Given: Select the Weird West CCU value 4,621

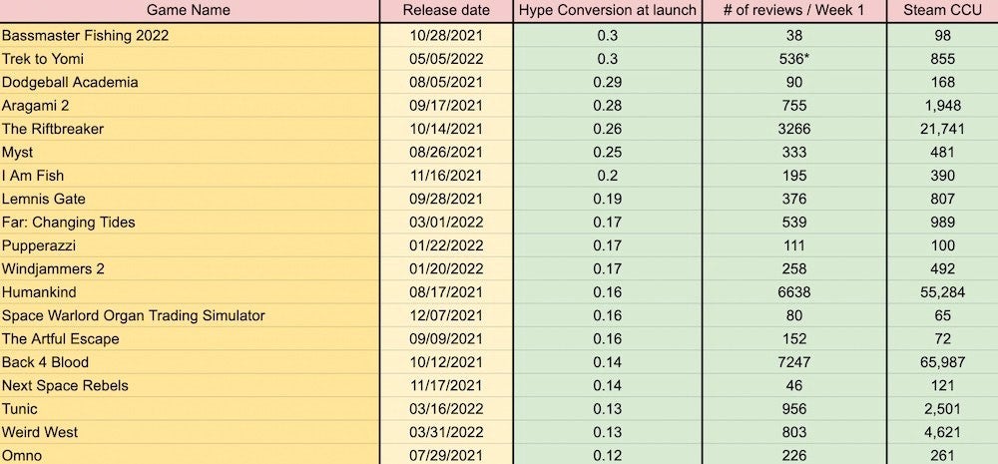Looking at the screenshot, I should coord(943,432).
